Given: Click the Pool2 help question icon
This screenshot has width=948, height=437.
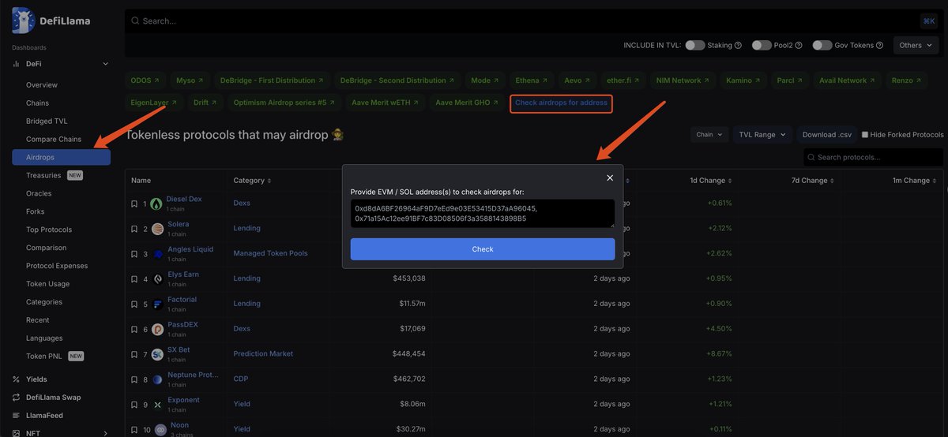Looking at the screenshot, I should (x=799, y=46).
